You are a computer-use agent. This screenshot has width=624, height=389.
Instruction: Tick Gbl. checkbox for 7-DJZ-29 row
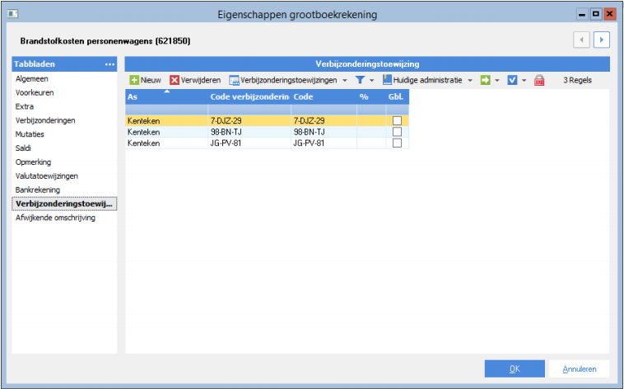(x=397, y=120)
